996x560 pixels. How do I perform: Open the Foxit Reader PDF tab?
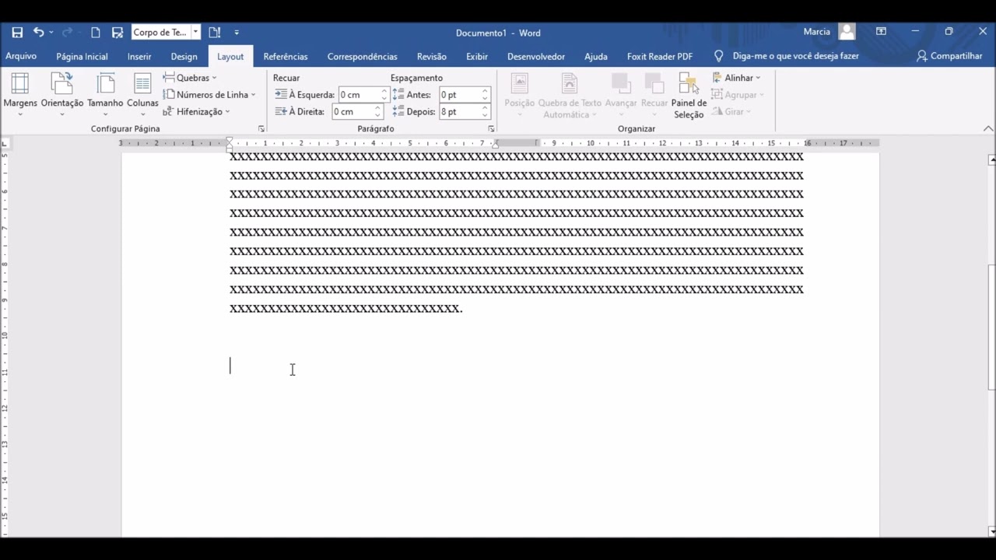point(660,56)
